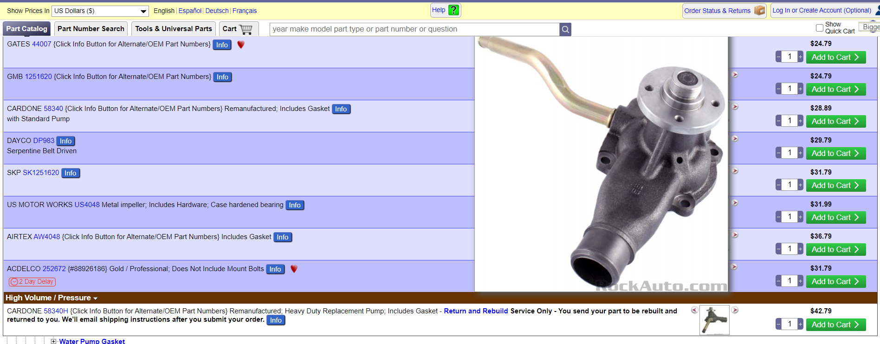Increase quantity for GATES 44007

[801, 57]
